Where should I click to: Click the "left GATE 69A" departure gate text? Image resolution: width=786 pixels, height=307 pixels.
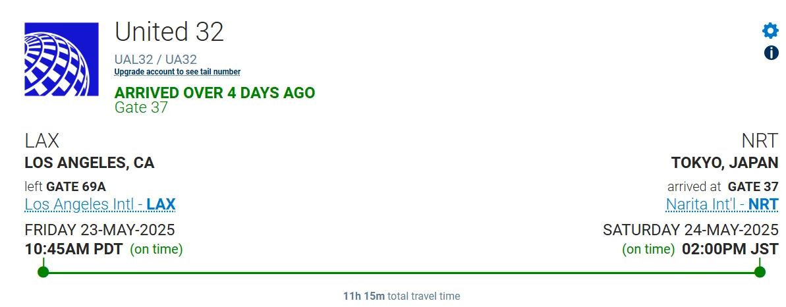click(x=65, y=187)
